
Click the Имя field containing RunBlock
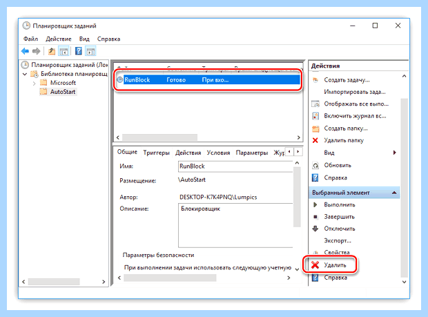(236, 166)
